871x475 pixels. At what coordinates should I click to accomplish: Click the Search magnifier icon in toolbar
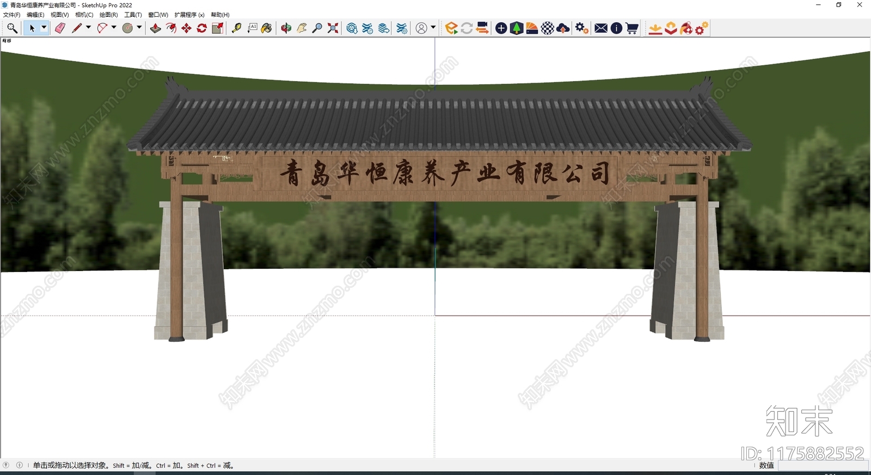point(12,28)
